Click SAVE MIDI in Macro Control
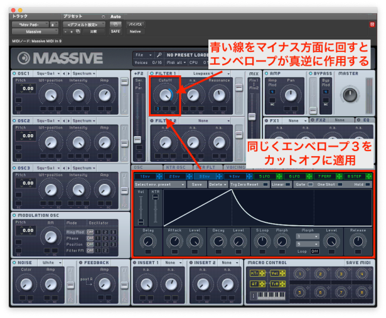 pyautogui.click(x=357, y=262)
